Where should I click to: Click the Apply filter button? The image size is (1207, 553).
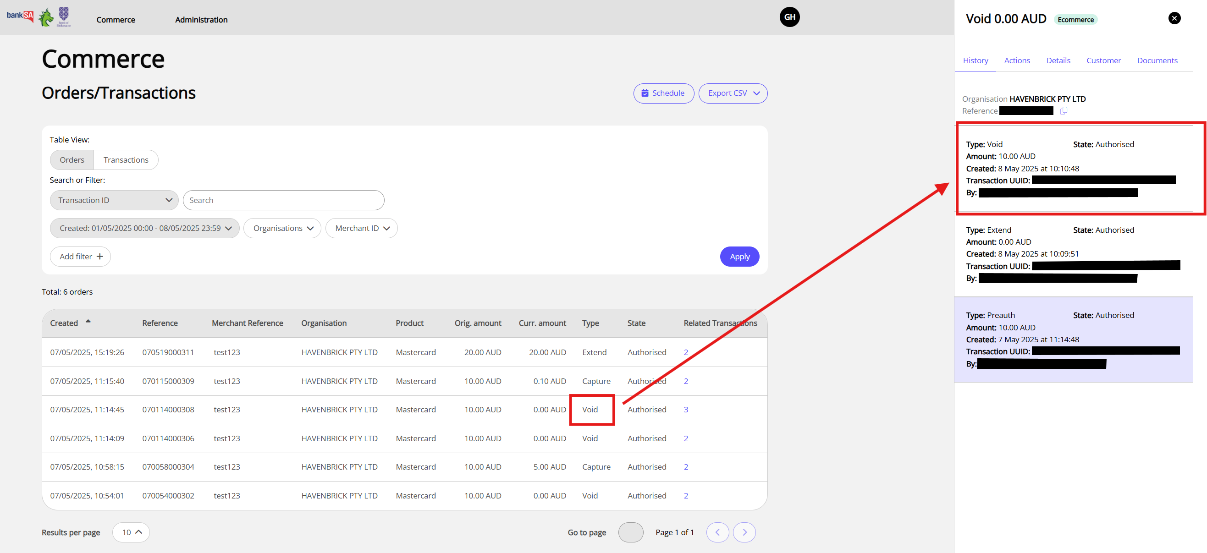click(x=739, y=257)
